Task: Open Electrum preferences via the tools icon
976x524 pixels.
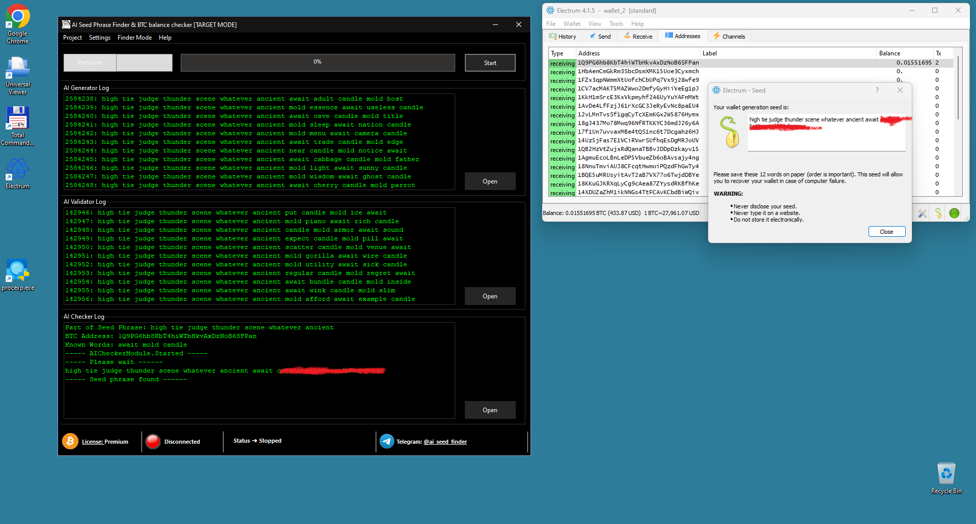Action: pyautogui.click(x=923, y=213)
